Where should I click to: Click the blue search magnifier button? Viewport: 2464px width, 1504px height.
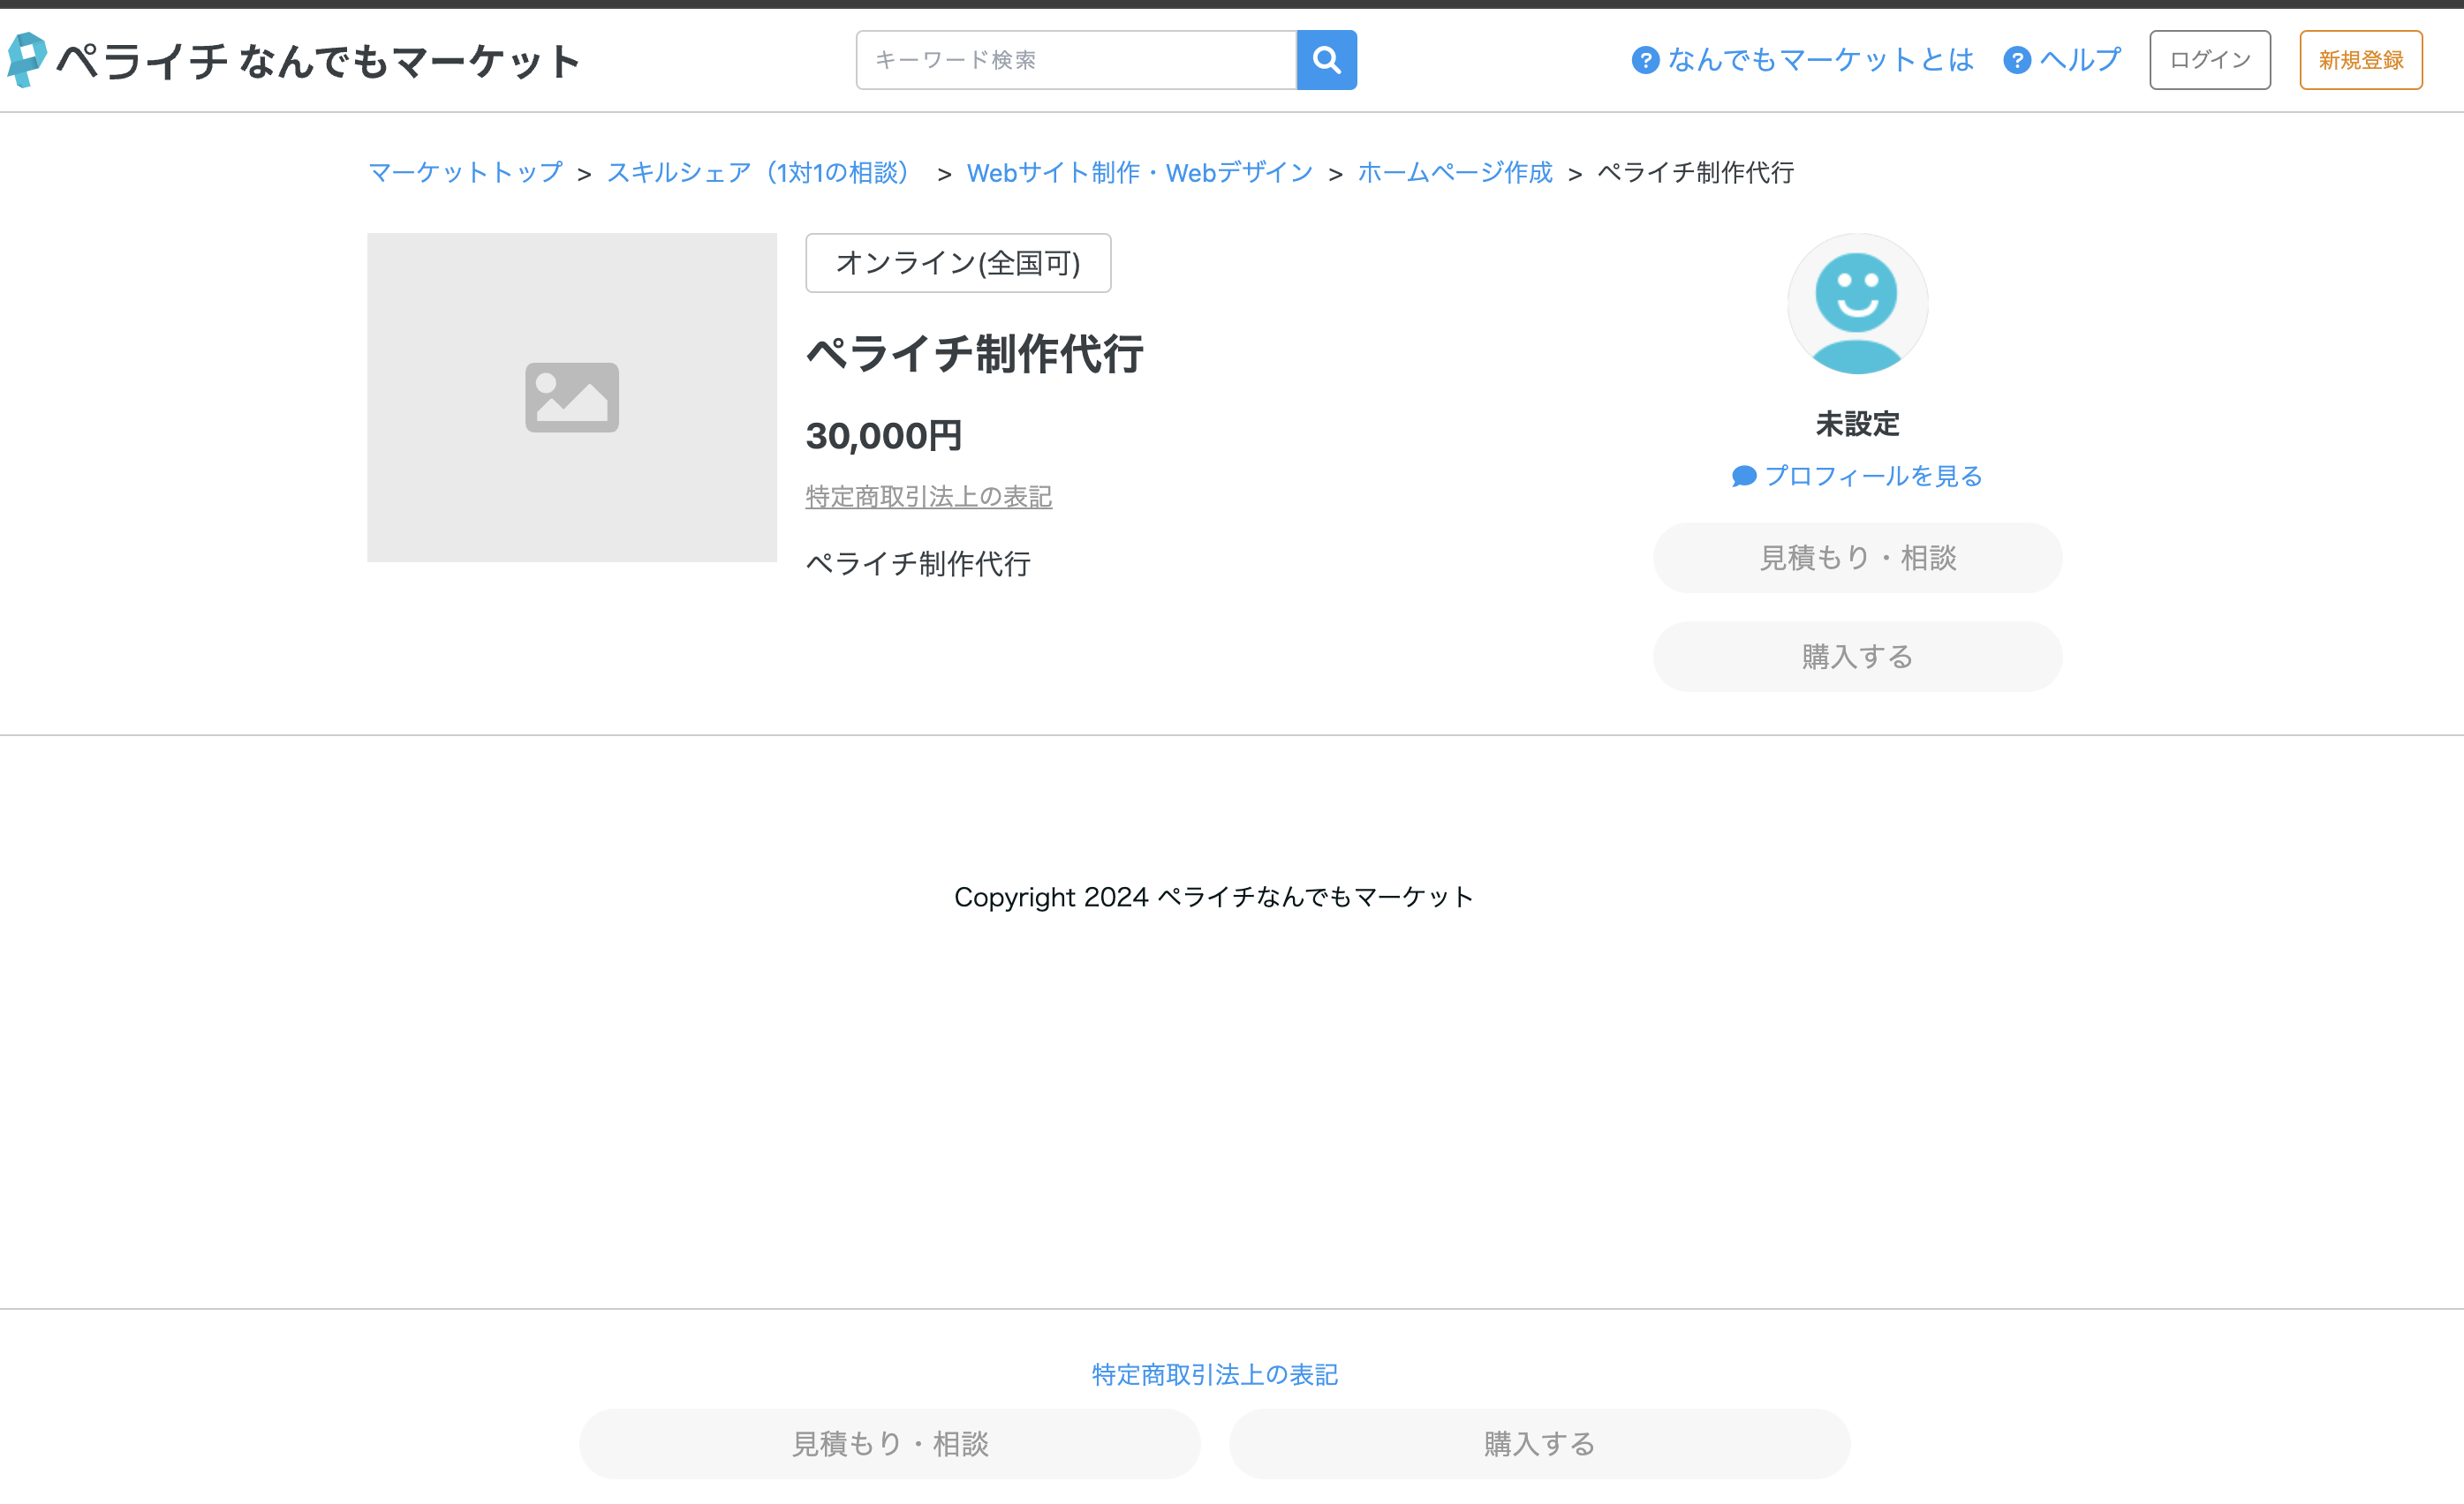(1326, 60)
